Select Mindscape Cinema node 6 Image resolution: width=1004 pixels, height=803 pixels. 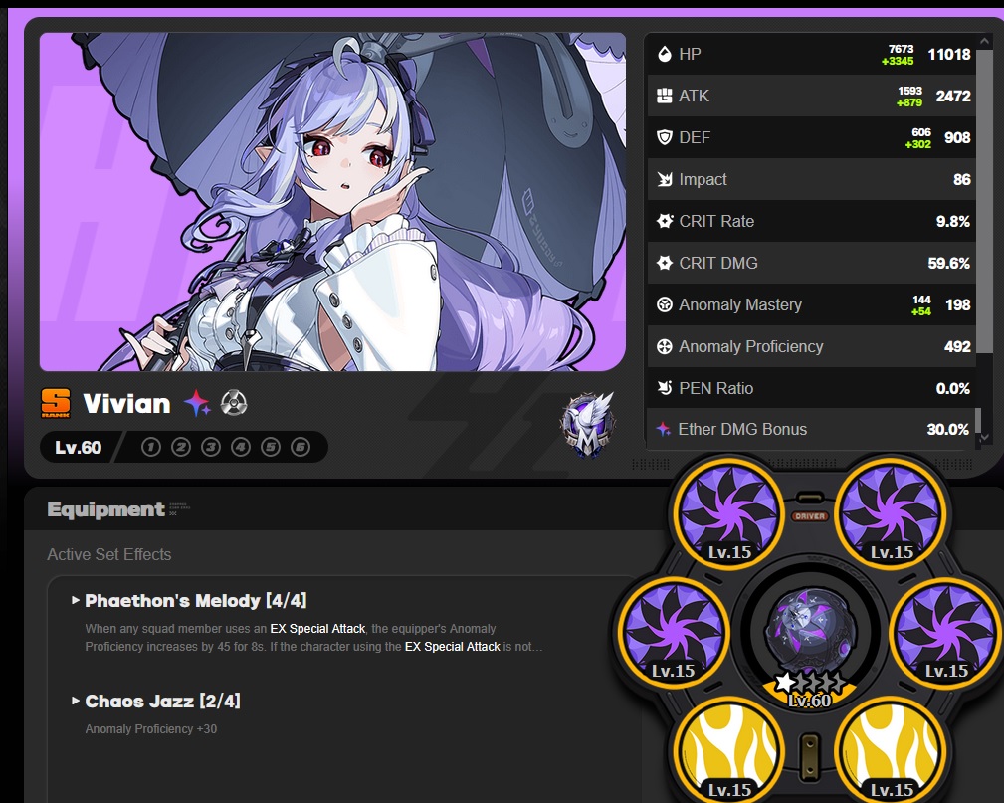[301, 447]
